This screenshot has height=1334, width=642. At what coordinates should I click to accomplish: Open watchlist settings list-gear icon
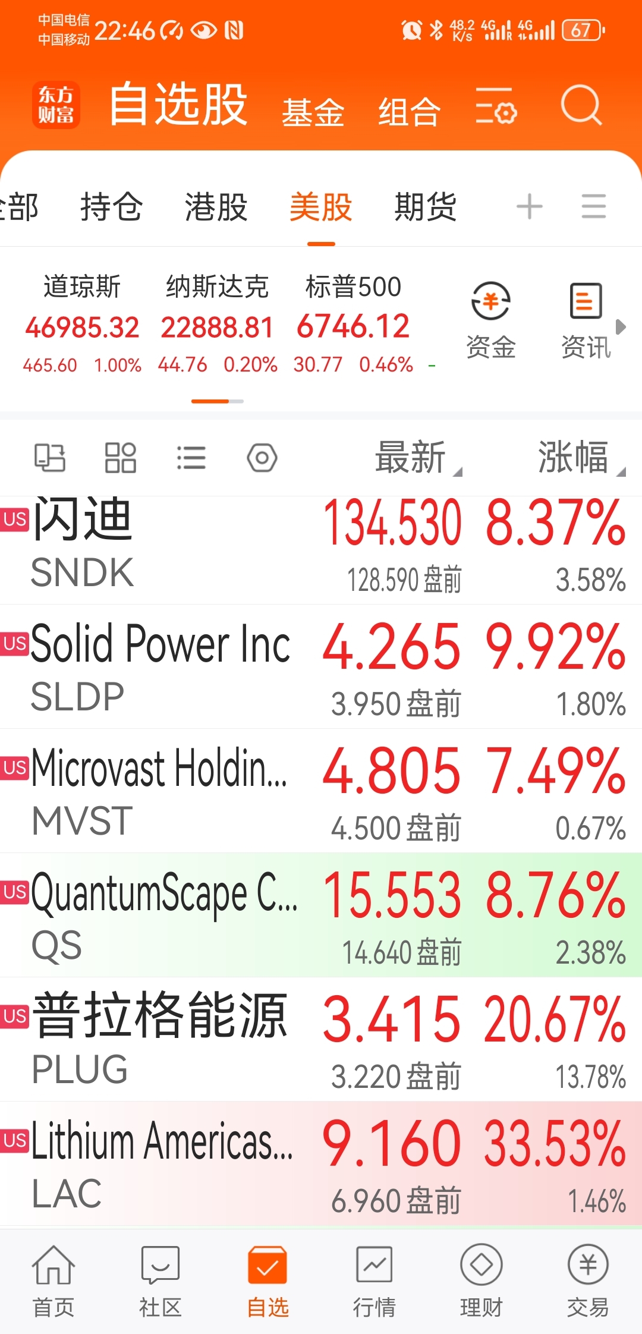[x=496, y=106]
